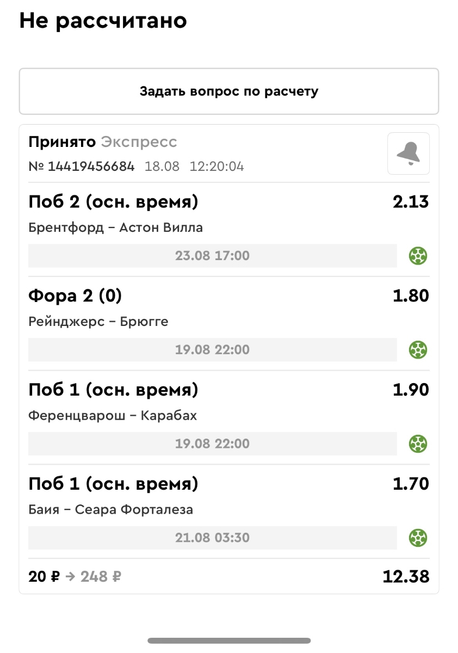This screenshot has height=653, width=458.
Task: Open the Брентфорд – Астон Вилла match
Action: [115, 227]
